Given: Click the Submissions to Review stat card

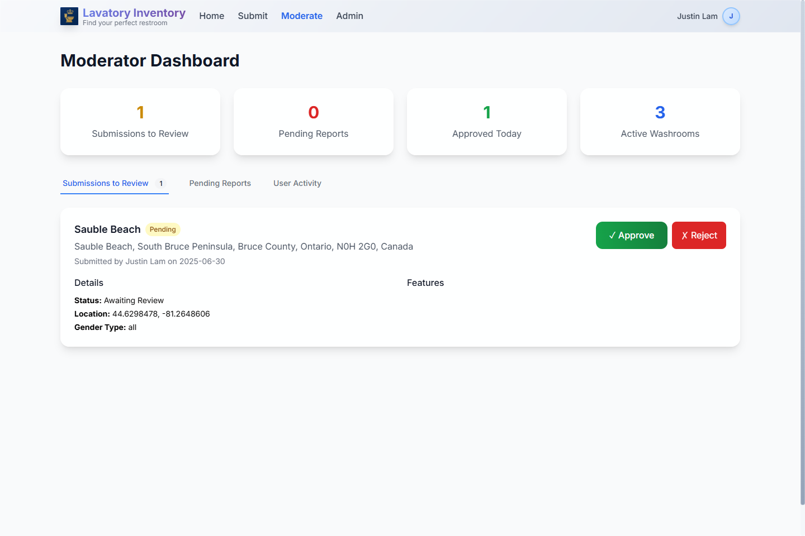Looking at the screenshot, I should click(x=140, y=122).
